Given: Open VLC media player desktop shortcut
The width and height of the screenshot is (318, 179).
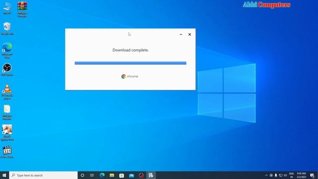Looking at the screenshot, I should [7, 91].
